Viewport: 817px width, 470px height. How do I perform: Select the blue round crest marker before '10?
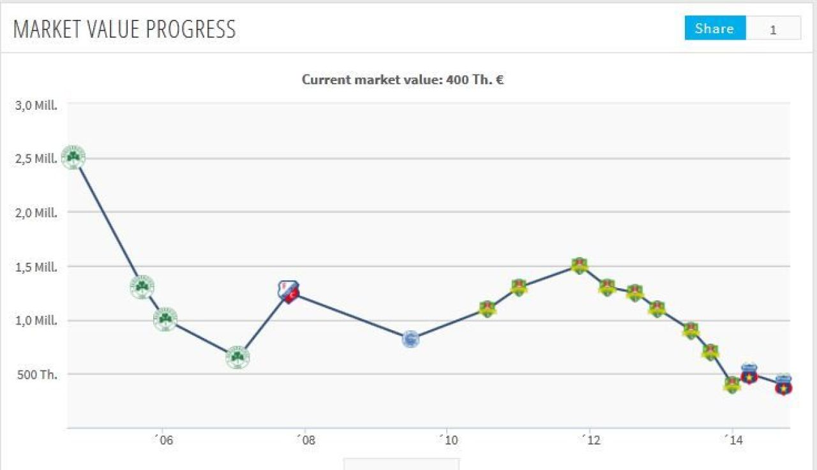click(x=410, y=339)
